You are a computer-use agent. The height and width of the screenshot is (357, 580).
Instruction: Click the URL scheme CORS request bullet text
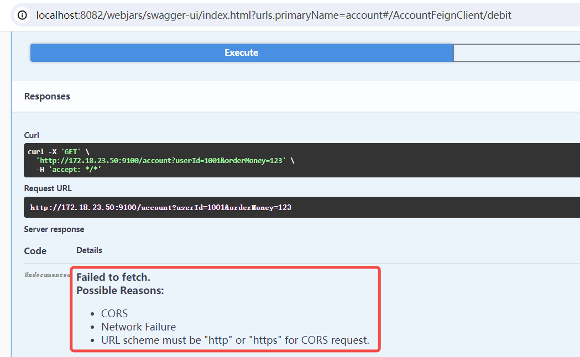[x=234, y=340]
